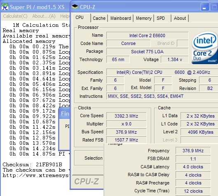218x196 pixels.
Task: Click the memory Frequency value 376.9 MHz
Action: tap(193, 151)
